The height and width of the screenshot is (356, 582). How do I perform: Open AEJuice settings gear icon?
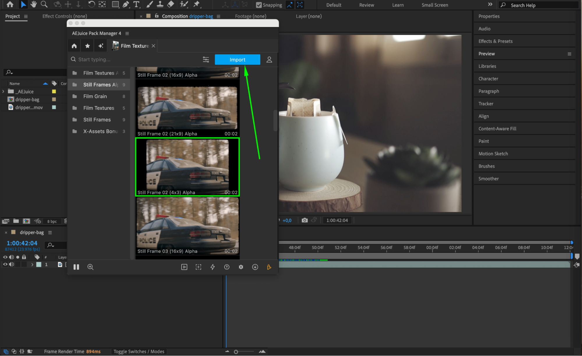coord(241,267)
